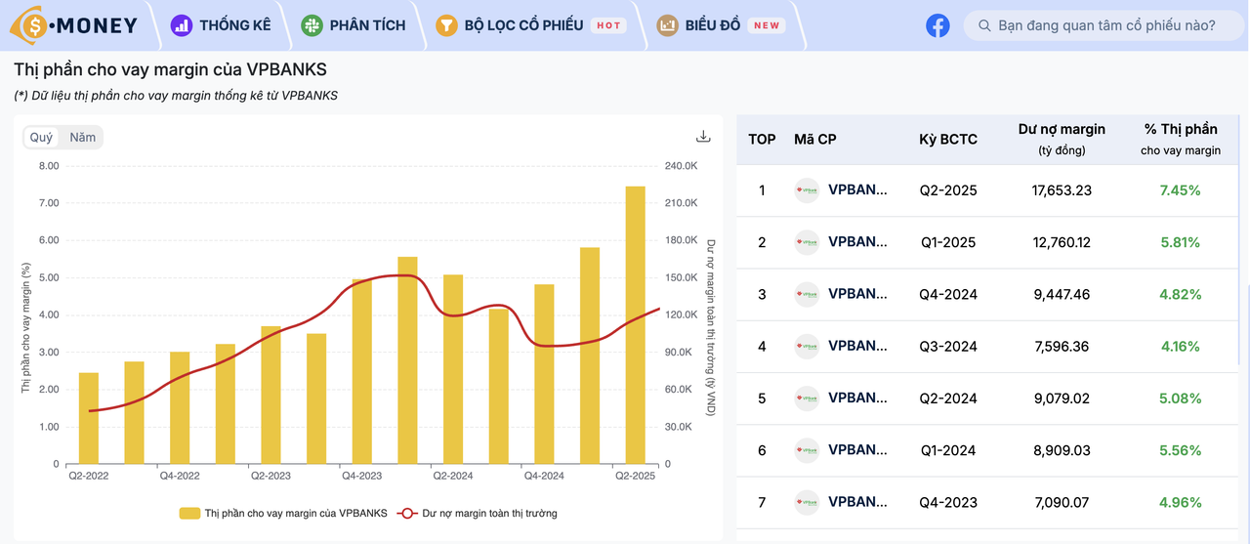1250x544 pixels.
Task: Click the 4.82% market share value
Action: (1180, 294)
